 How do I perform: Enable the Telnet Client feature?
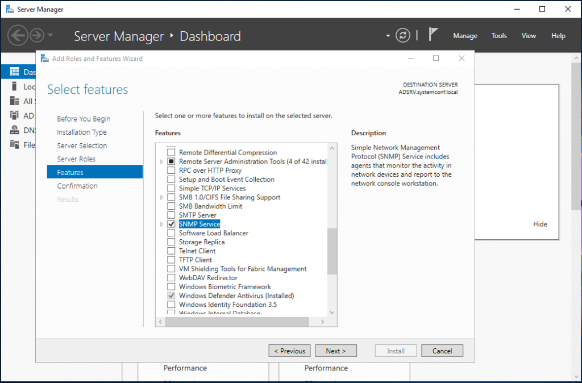point(171,251)
